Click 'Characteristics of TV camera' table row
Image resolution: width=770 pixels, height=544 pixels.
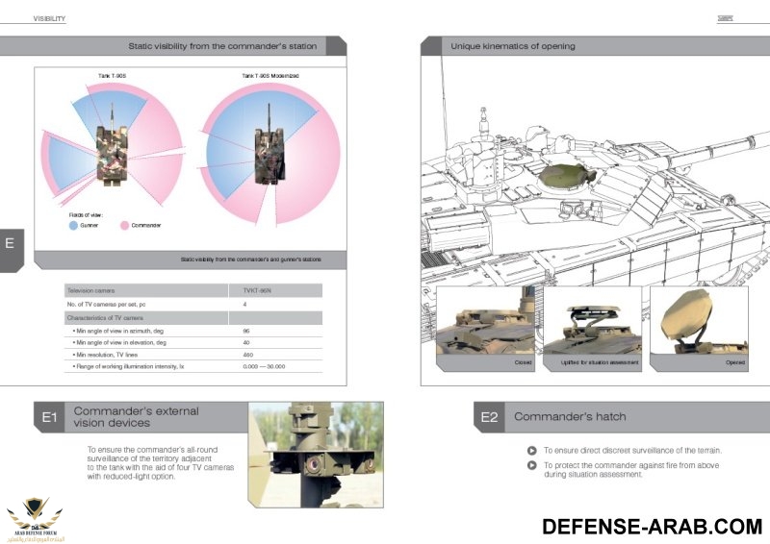click(x=193, y=318)
